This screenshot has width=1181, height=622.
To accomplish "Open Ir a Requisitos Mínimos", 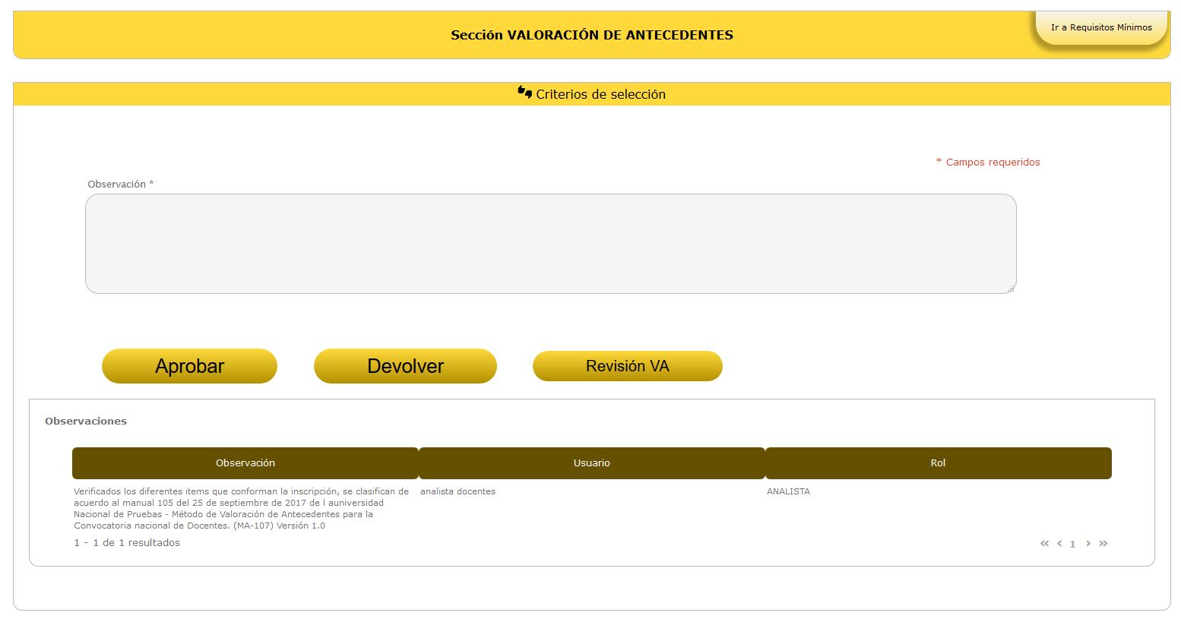I will click(x=1100, y=27).
